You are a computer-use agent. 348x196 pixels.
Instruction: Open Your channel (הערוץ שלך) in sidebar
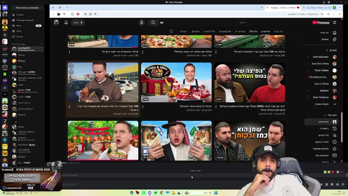pos(322,122)
